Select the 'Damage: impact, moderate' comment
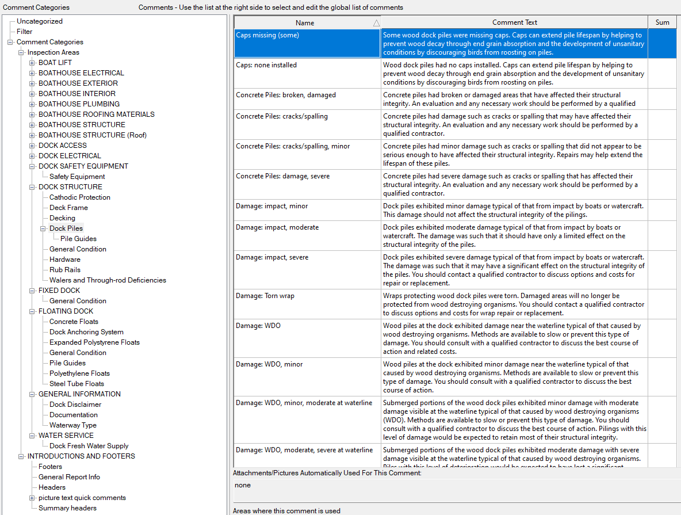 pos(455,236)
